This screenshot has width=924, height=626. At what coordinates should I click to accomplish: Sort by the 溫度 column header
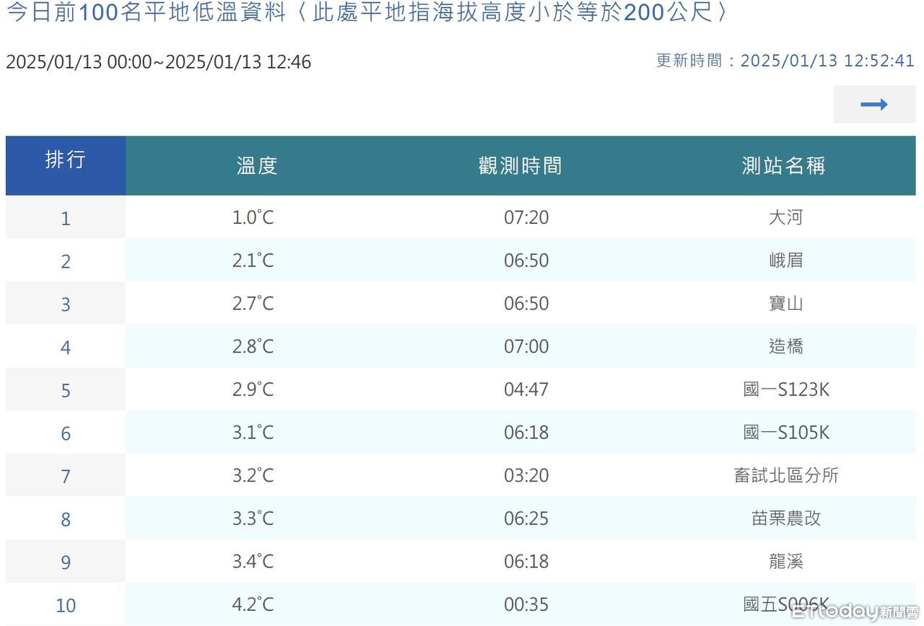[256, 166]
